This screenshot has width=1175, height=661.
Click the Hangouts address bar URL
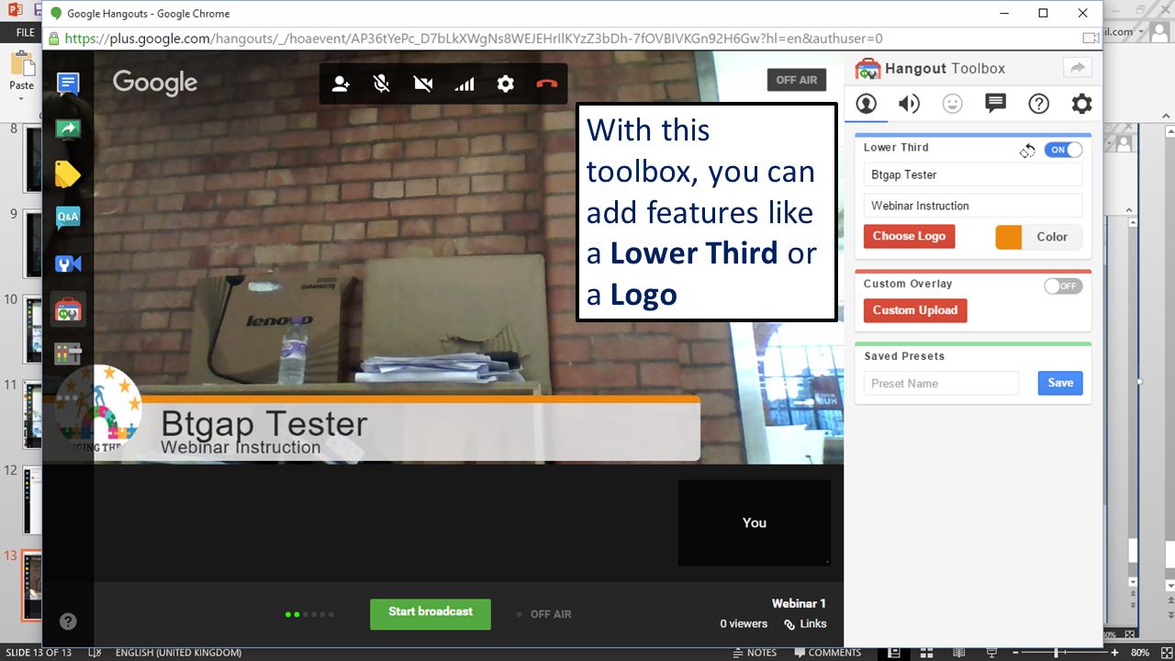click(x=474, y=39)
